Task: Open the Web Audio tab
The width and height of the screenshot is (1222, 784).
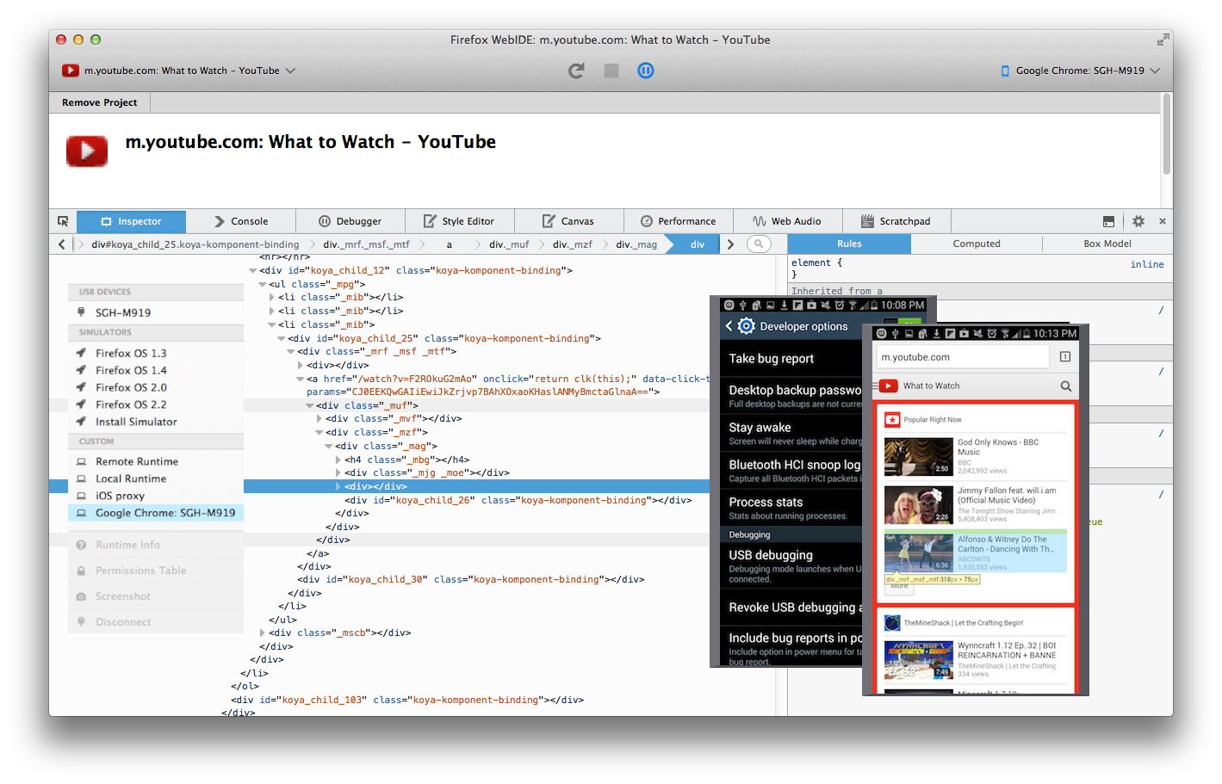Action: point(787,221)
